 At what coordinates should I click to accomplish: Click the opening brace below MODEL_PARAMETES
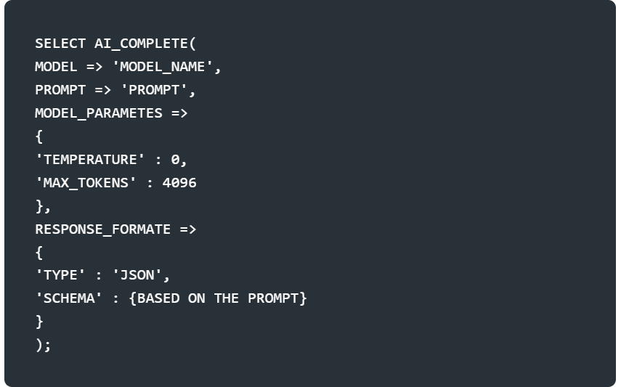pos(38,137)
